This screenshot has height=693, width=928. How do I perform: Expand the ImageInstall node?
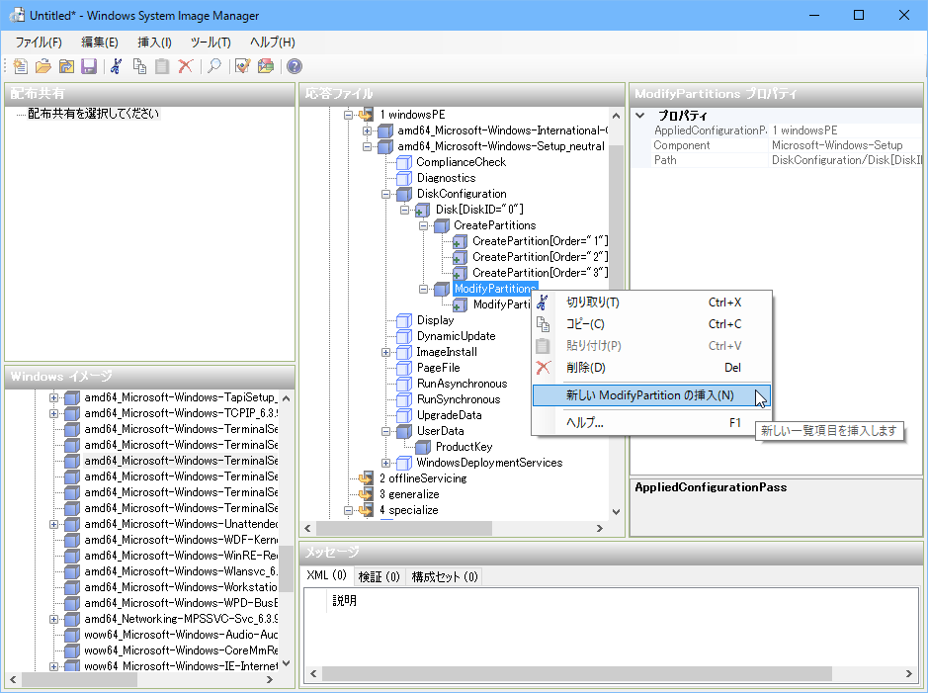(x=385, y=352)
